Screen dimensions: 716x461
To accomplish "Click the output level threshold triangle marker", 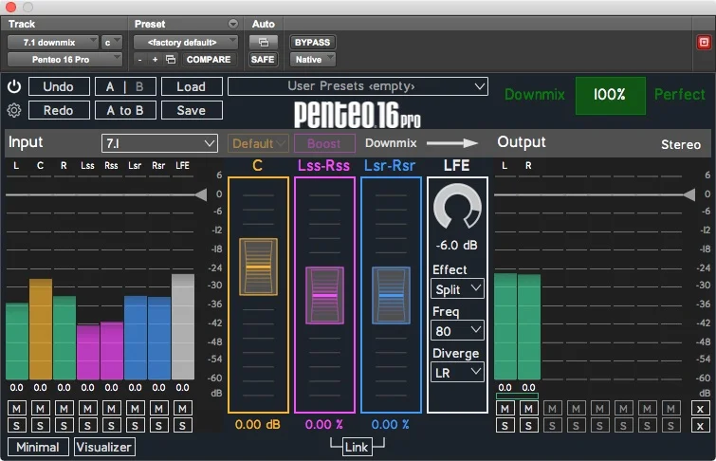I will (689, 194).
